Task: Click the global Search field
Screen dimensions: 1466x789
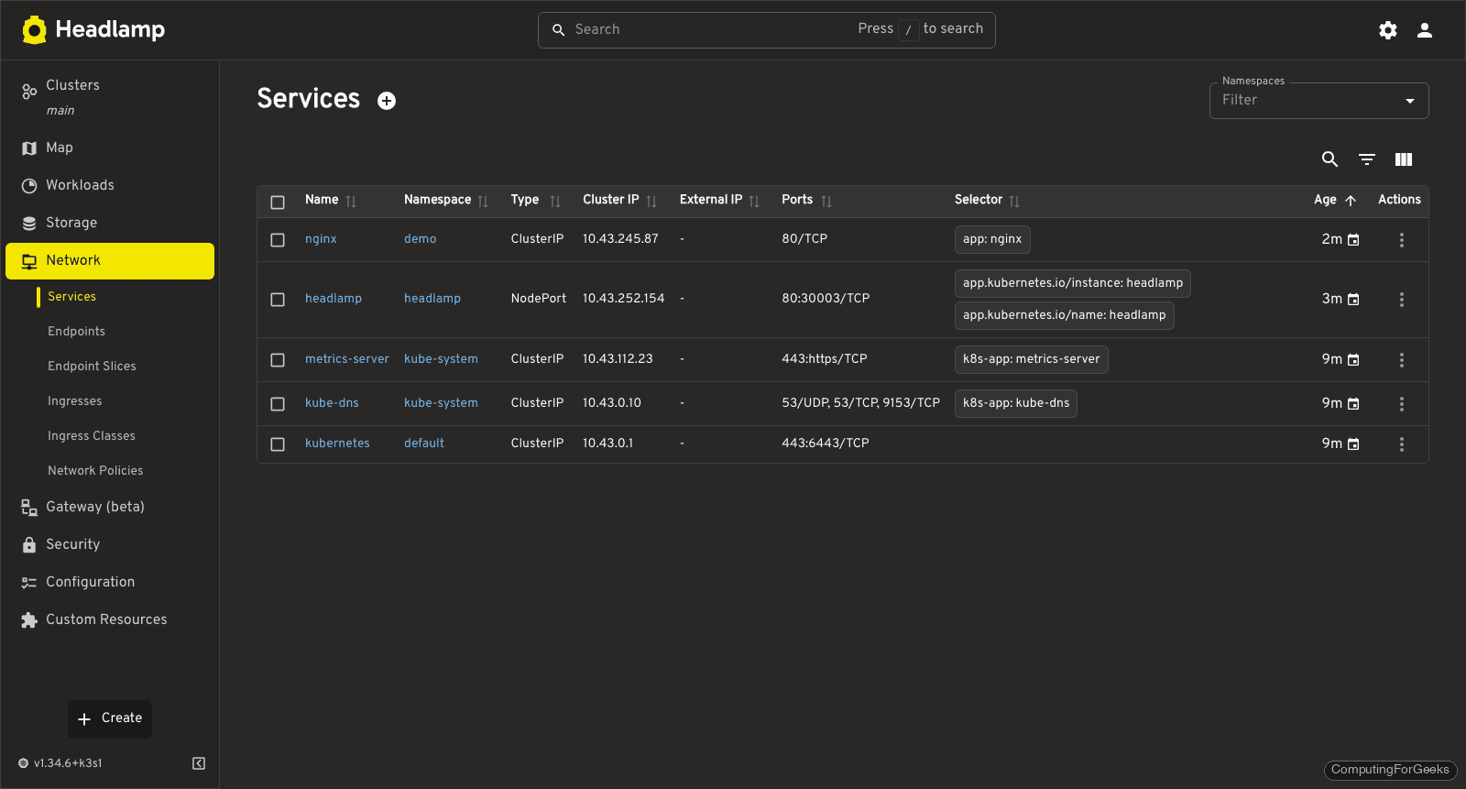Action: [766, 30]
